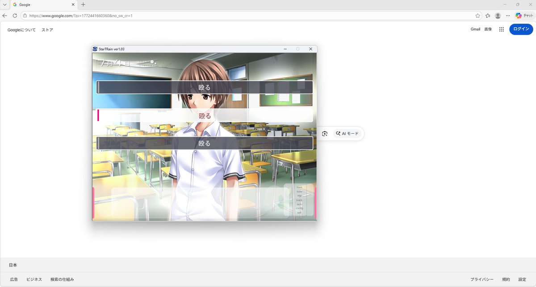The height and width of the screenshot is (287, 536).
Task: Minimize the Edge browser window
Action: point(505,4)
